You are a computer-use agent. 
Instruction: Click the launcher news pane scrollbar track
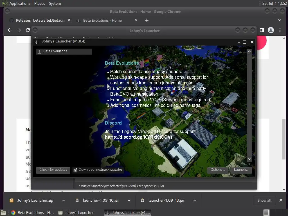(x=249, y=105)
